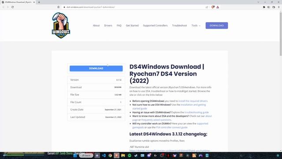Open the browser hamburger menu
Image resolution: width=282 pixels, height=159 pixels.
(x=278, y=7)
